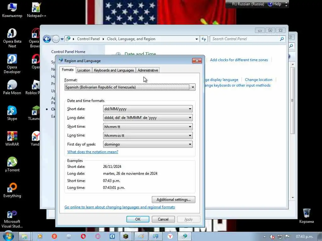Click the Windows Start orb
Image resolution: width=322 pixels, height=241 pixels.
[x=8, y=236]
